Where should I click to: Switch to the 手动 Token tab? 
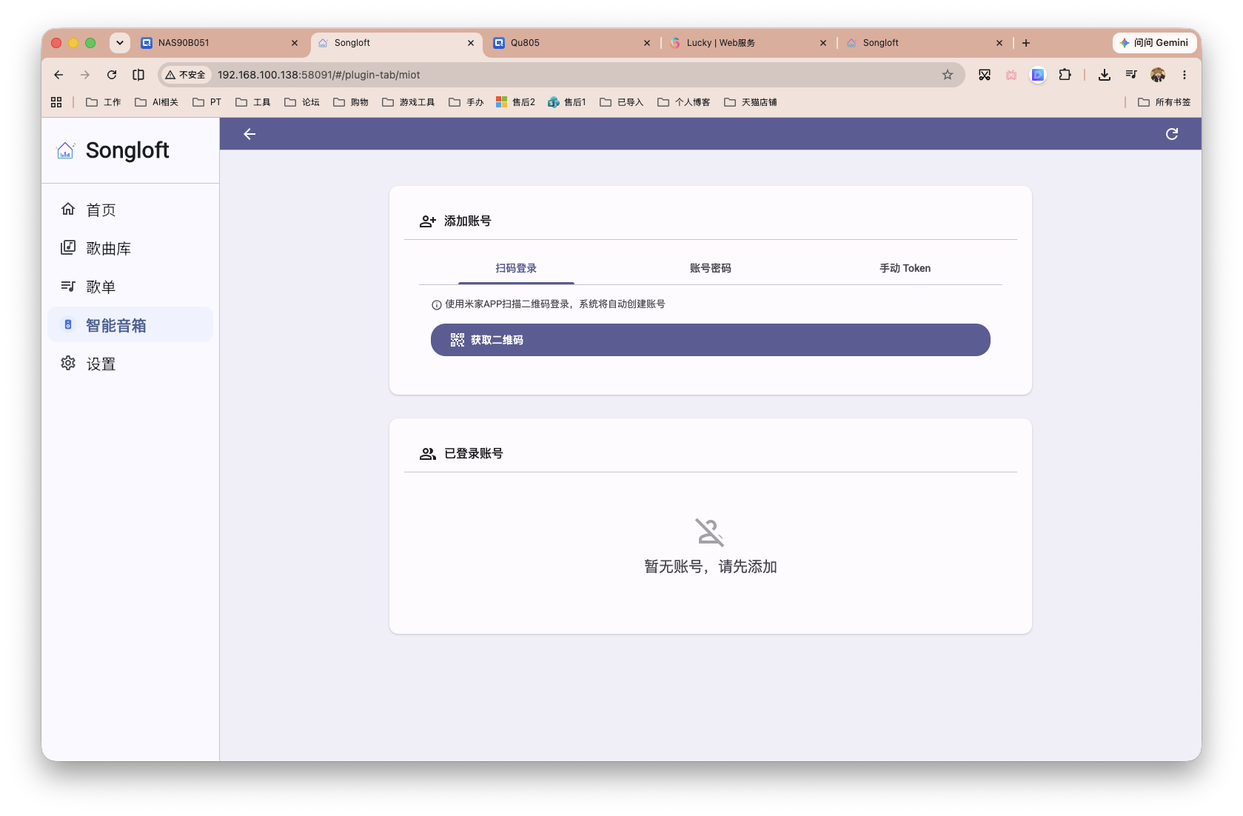905,268
